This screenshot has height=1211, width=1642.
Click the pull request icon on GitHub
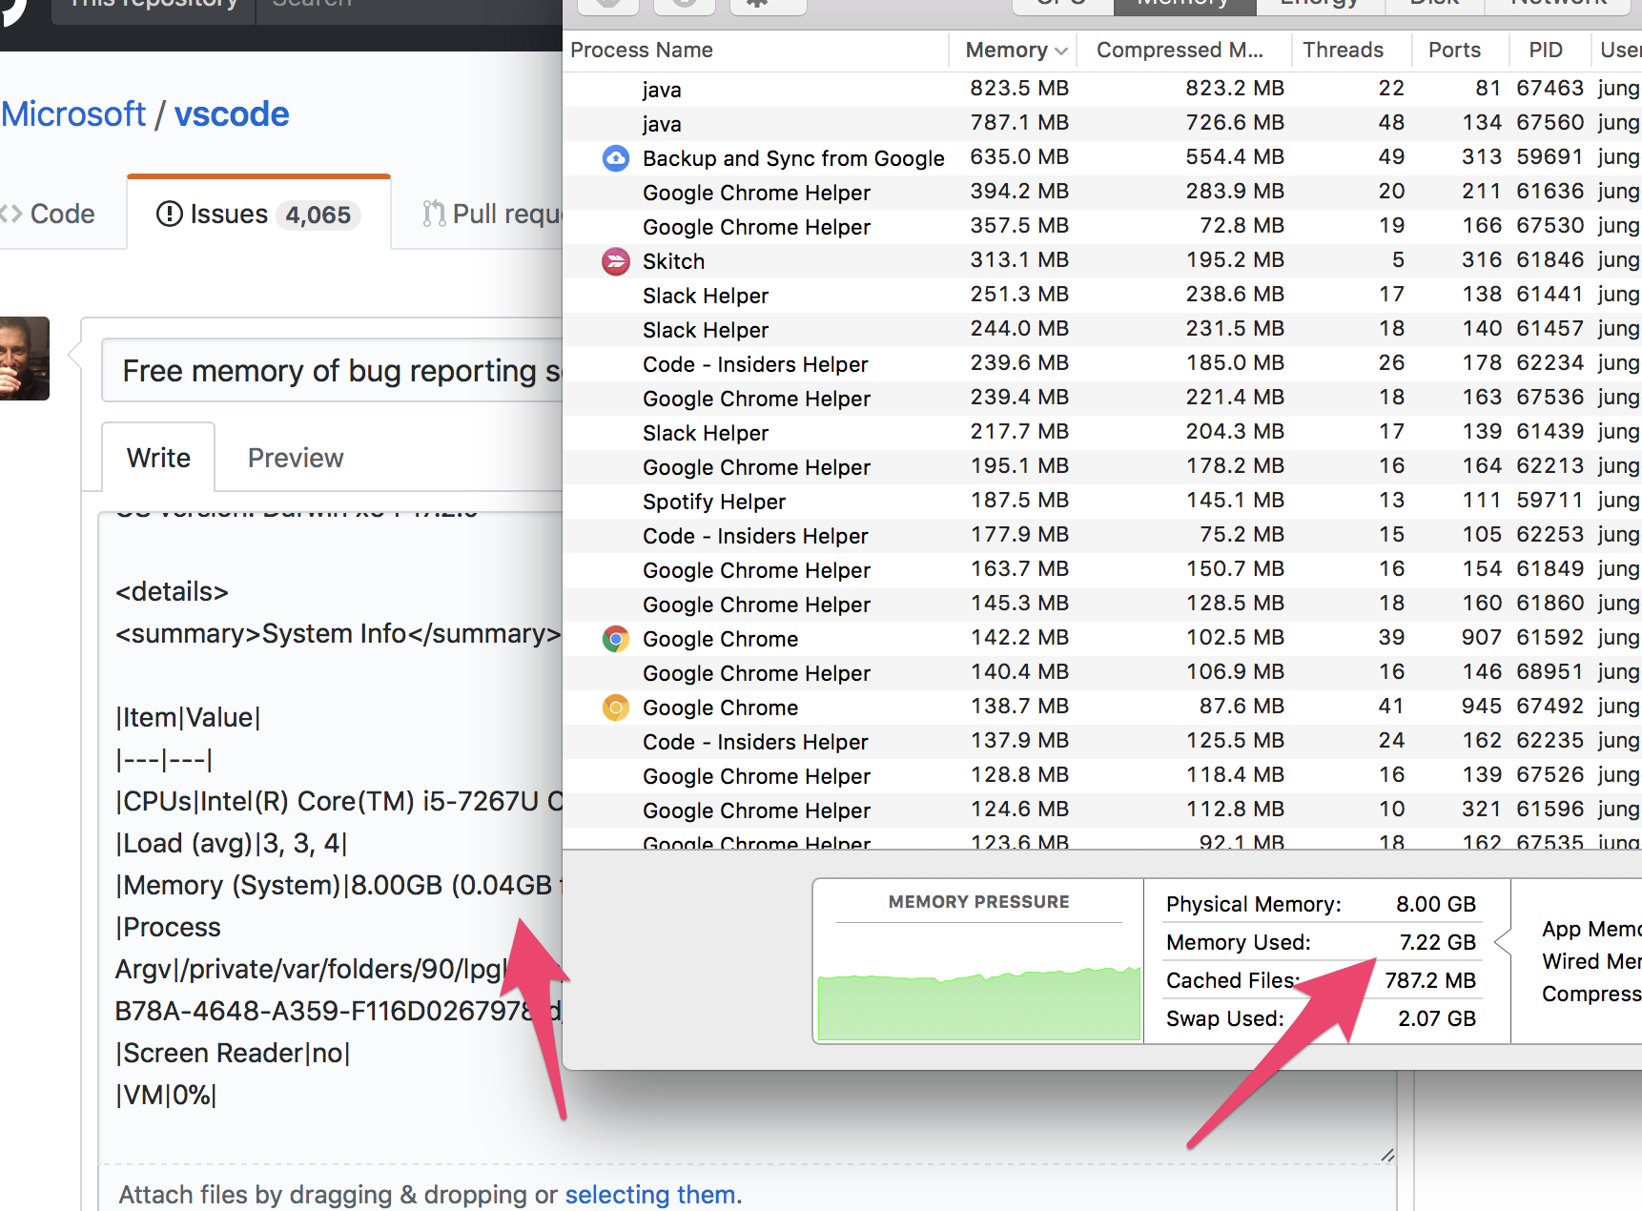[x=434, y=214]
